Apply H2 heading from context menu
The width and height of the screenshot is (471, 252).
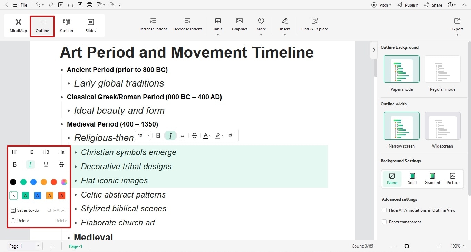(30, 152)
